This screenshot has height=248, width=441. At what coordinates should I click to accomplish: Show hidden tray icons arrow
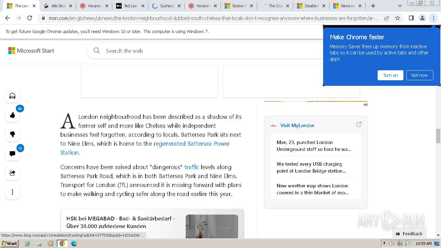pyautogui.click(x=384, y=244)
